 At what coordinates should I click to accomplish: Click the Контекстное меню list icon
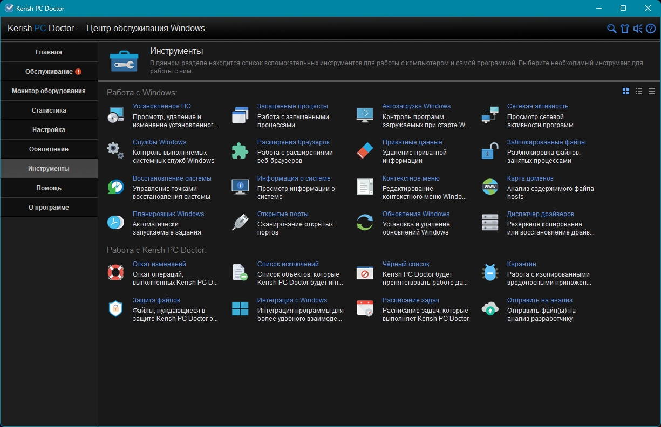pos(365,187)
